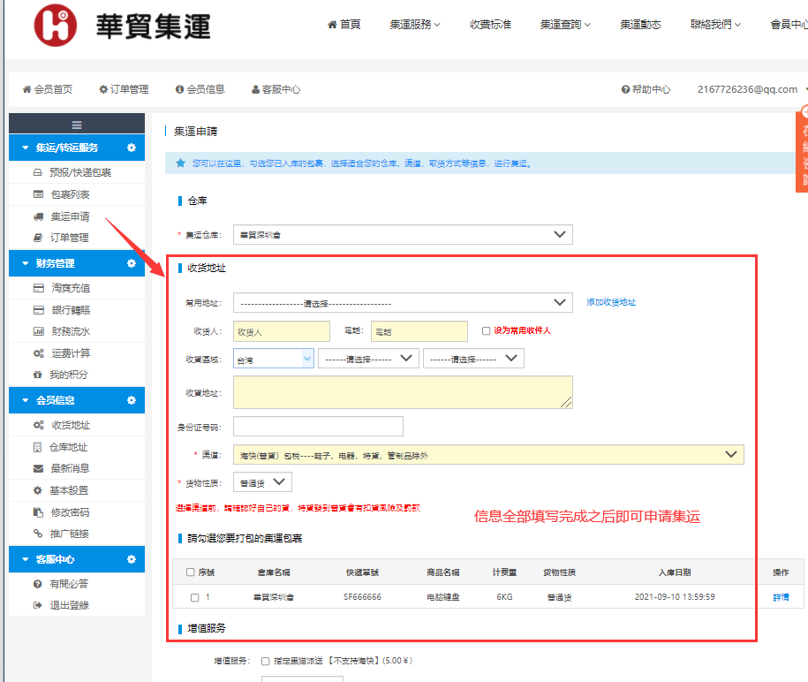808x682 pixels.
Task: Open 集運服務 top navigation menu
Action: point(414,25)
